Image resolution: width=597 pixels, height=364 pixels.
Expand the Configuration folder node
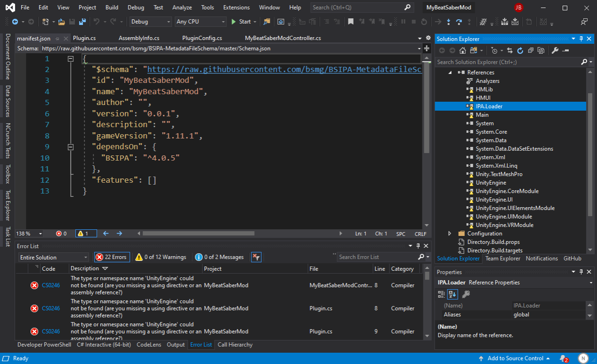point(450,234)
